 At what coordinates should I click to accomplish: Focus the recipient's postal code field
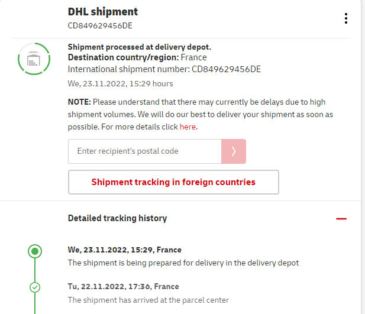pyautogui.click(x=145, y=151)
